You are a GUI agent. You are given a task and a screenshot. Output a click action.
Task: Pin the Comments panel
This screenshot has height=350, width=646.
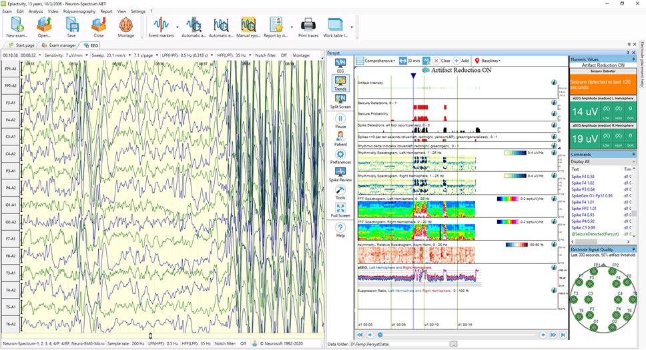[633, 155]
